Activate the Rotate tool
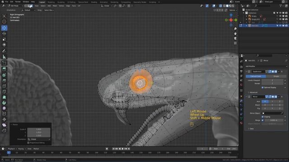The height and width of the screenshot is (162, 289). 4,34
